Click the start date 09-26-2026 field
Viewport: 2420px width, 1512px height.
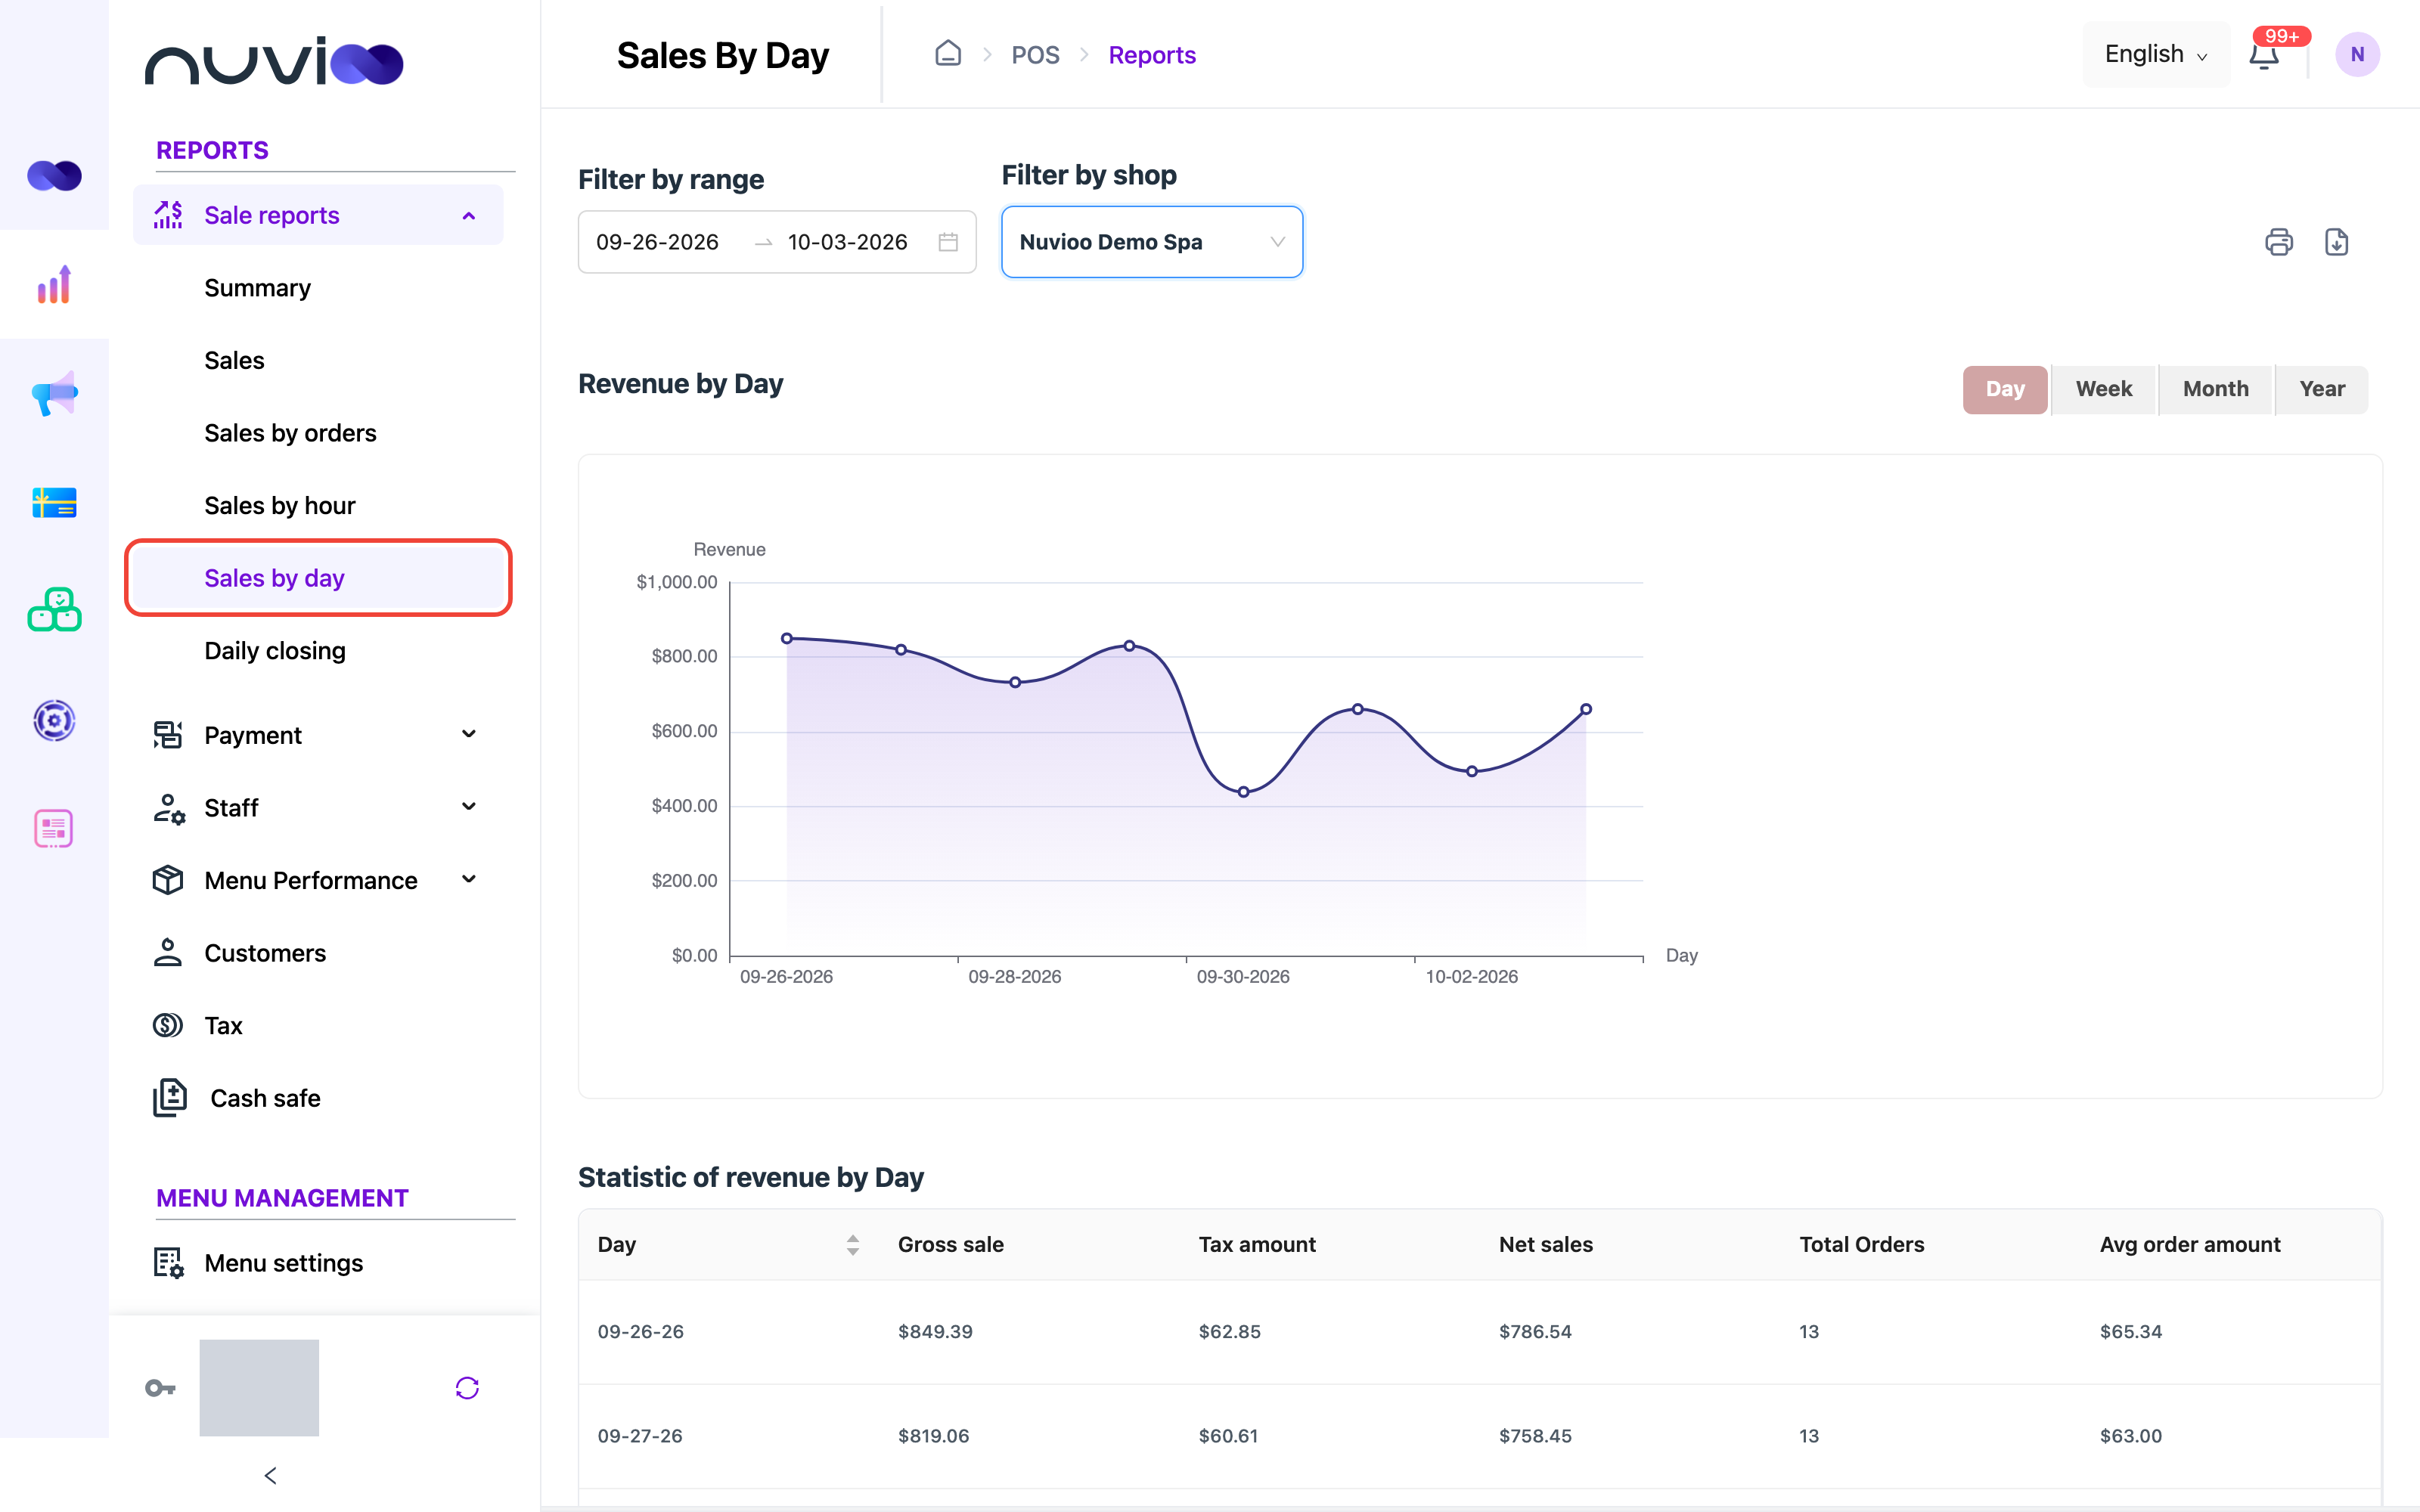[657, 242]
